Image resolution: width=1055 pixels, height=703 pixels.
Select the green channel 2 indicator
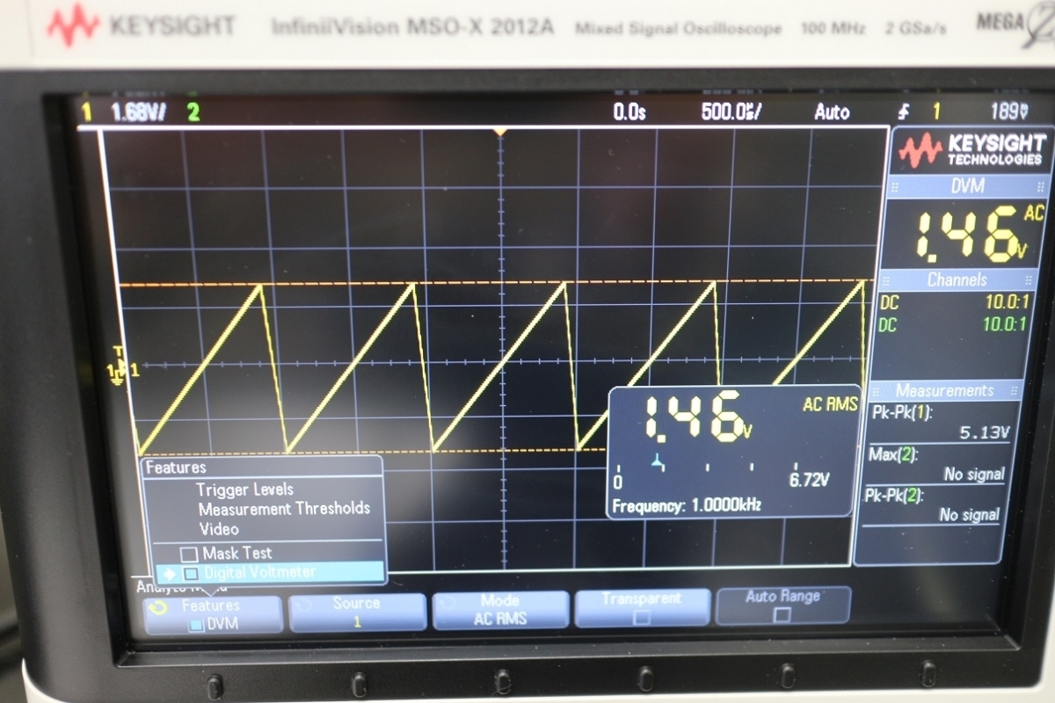(193, 112)
